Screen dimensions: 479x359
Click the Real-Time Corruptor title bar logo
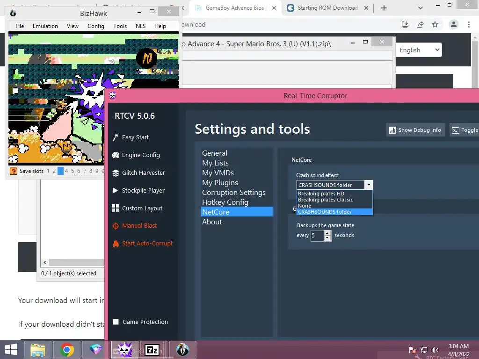click(x=113, y=95)
